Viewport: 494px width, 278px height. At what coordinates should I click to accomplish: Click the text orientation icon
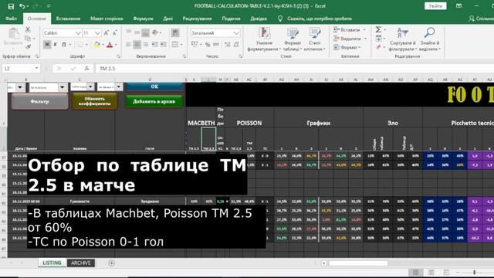(x=155, y=32)
